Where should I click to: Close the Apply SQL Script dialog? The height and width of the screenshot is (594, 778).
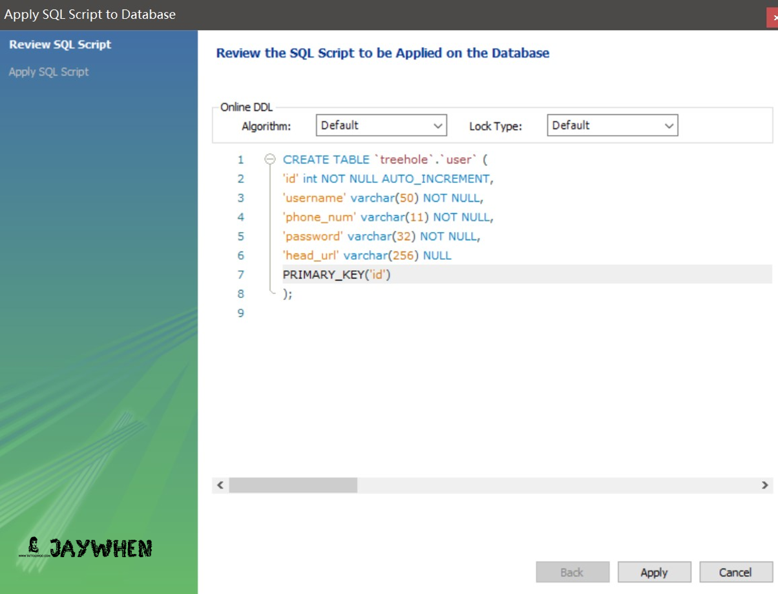point(773,17)
